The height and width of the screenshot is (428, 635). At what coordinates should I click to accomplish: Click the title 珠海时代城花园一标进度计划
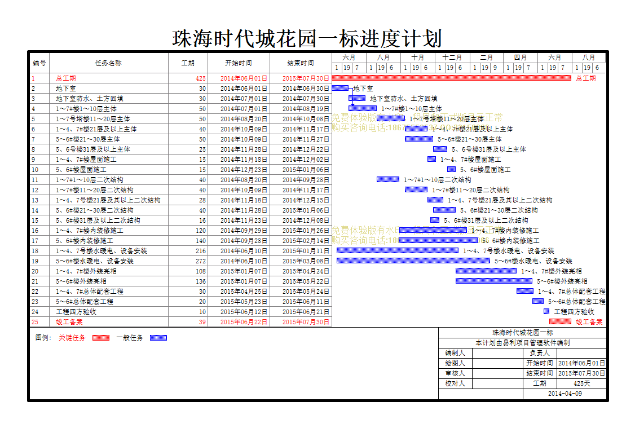coord(307,38)
